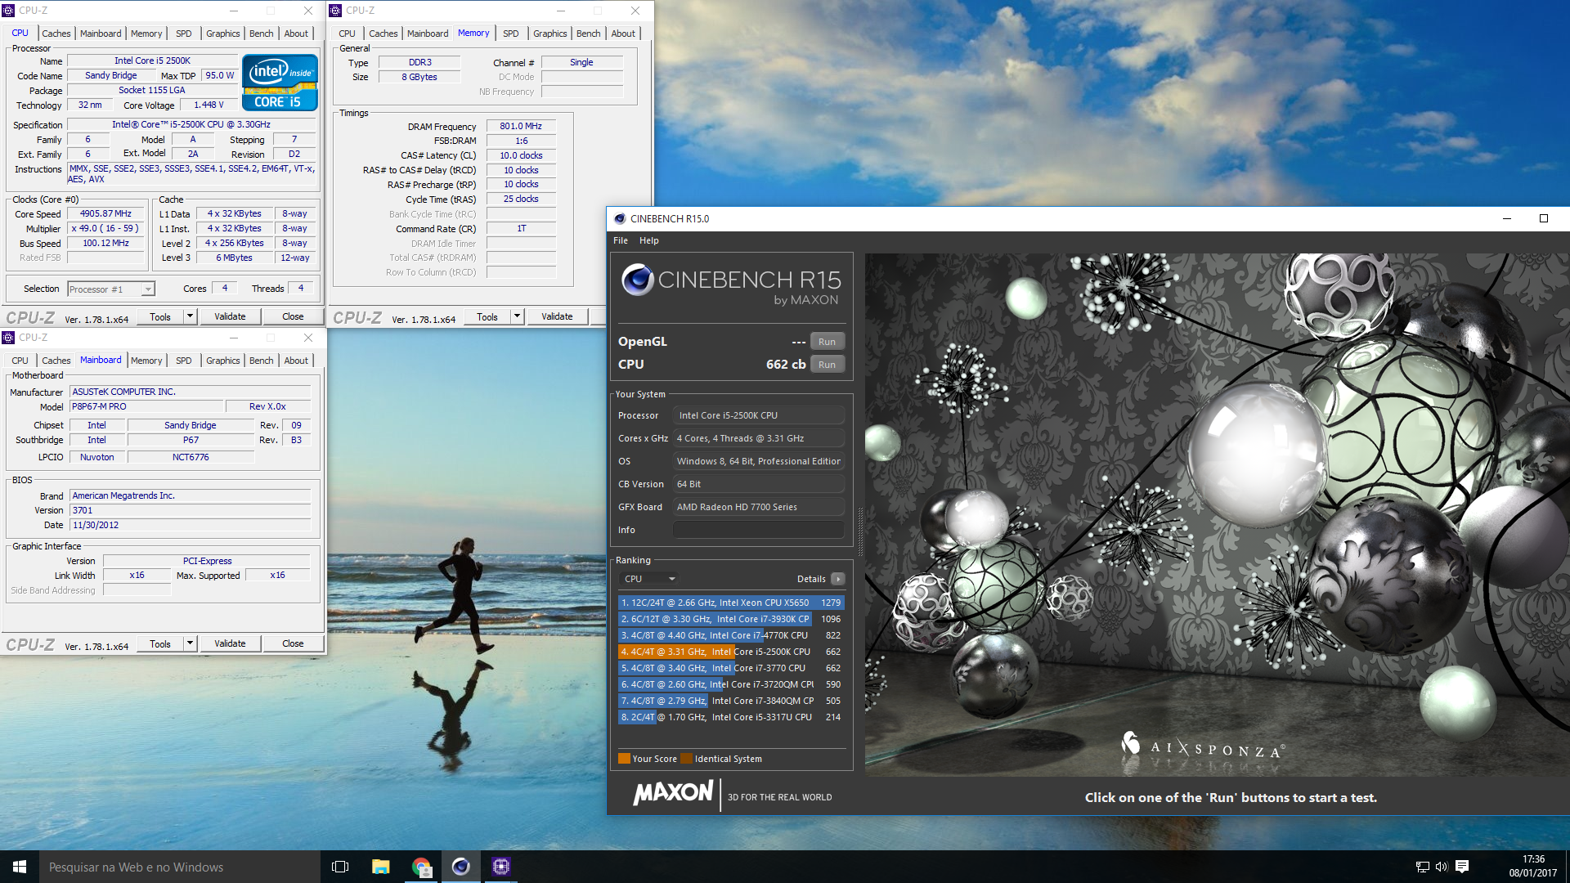Screen dimensions: 1570x883
Task: Open the File menu in Cinebench
Action: (621, 240)
